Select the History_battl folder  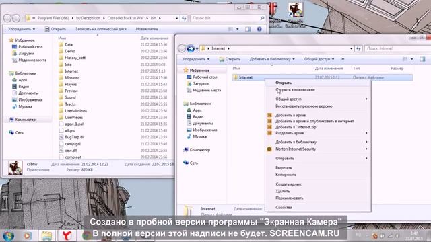point(75,58)
